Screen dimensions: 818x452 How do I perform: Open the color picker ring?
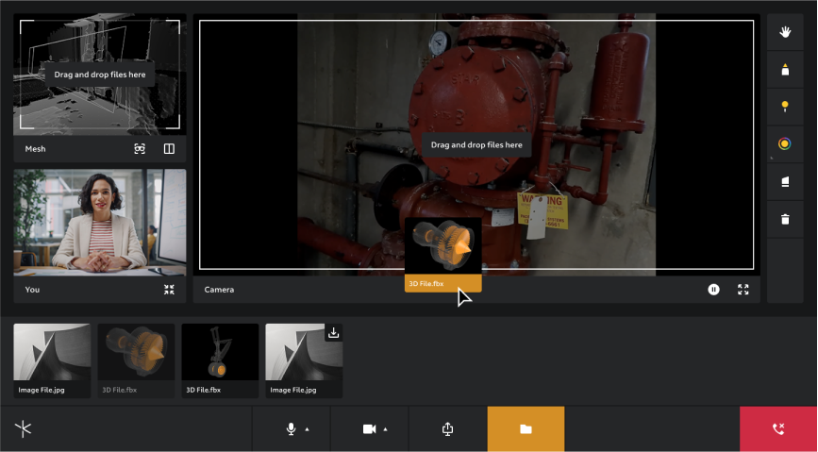coord(785,144)
